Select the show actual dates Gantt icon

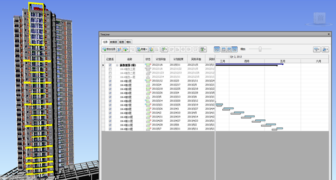coord(229,50)
